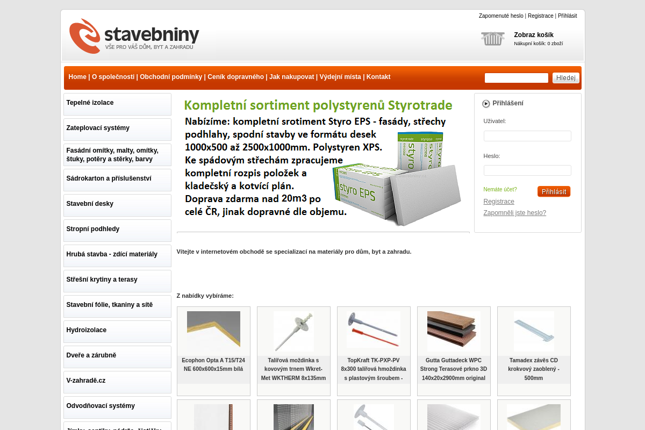Viewport: 645px width, 430px height.
Task: Click the Uživatel username field
Action: point(527,136)
